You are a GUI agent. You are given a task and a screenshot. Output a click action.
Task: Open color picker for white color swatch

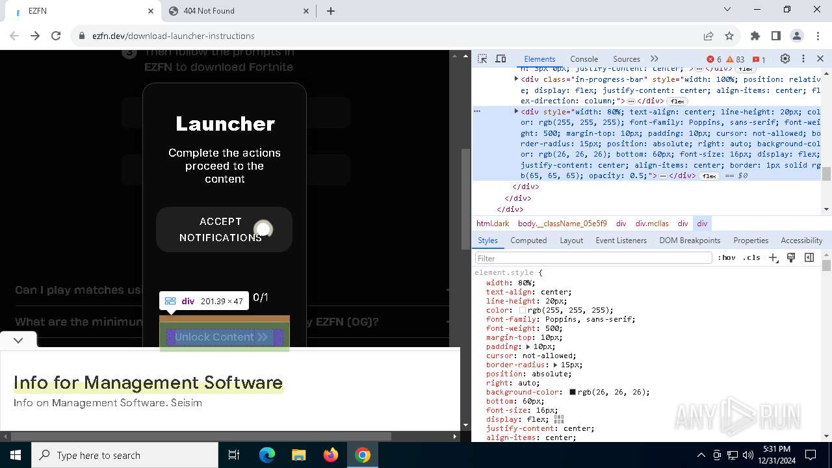coord(523,311)
